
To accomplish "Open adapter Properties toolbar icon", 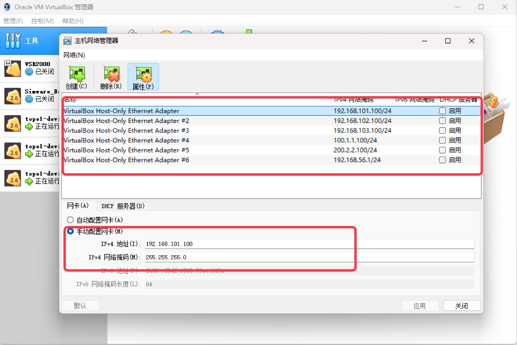I will click(x=143, y=74).
